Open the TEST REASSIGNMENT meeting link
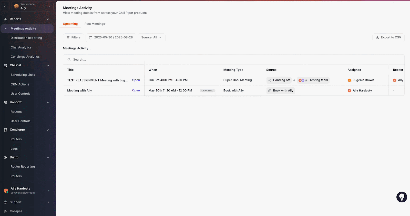This screenshot has height=216, width=410. click(136, 80)
